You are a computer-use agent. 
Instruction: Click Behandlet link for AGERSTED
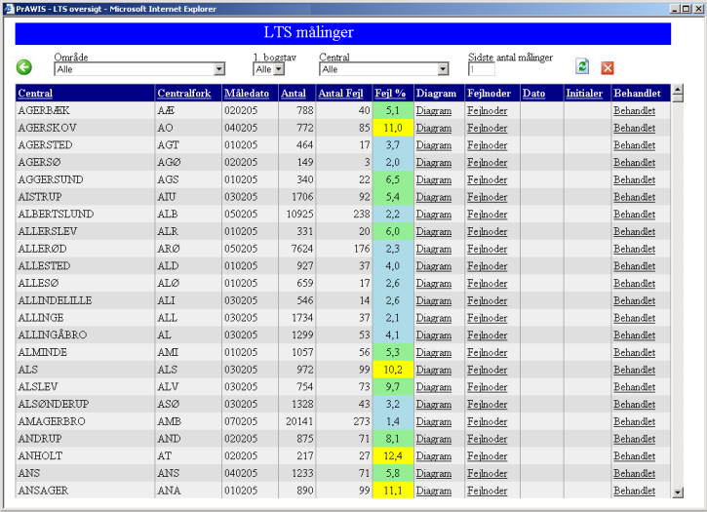(634, 145)
